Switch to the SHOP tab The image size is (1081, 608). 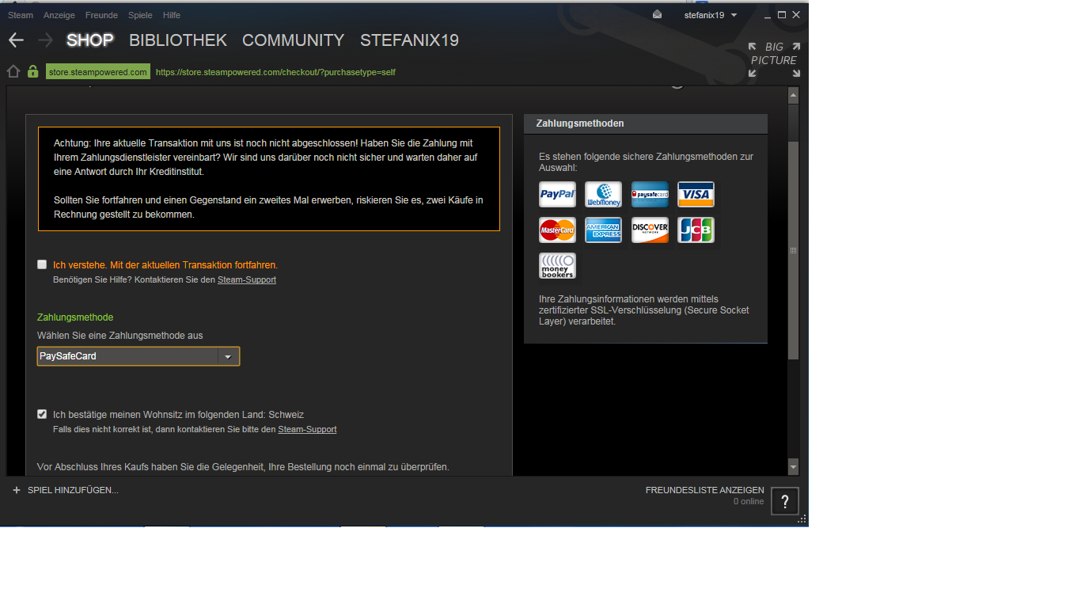pyautogui.click(x=90, y=40)
